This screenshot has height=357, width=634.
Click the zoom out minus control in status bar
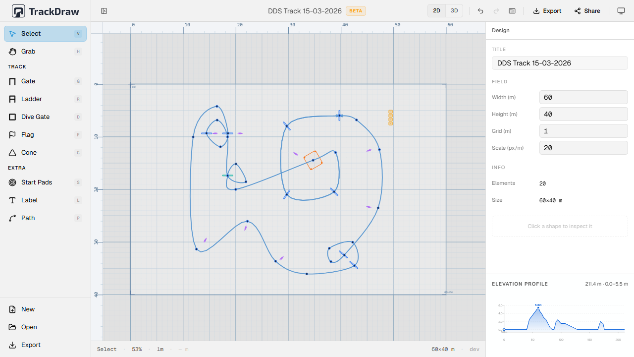coord(179,349)
